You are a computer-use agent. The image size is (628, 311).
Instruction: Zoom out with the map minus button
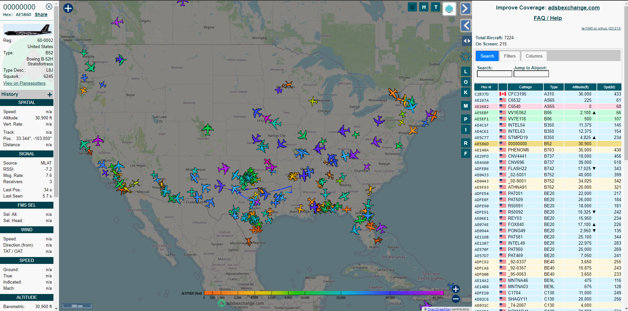(456, 299)
